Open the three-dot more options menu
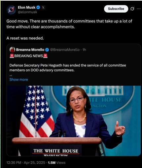This screenshot has height=168, width=142. click(139, 9)
